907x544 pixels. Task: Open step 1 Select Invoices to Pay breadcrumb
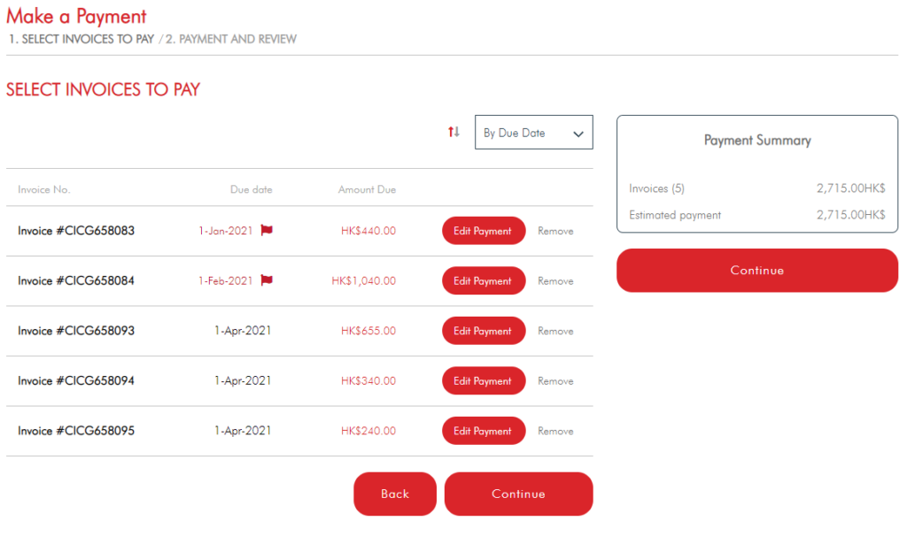(81, 39)
